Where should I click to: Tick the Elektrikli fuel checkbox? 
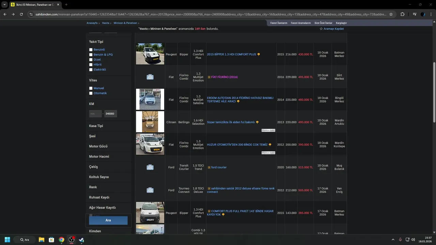(91, 69)
